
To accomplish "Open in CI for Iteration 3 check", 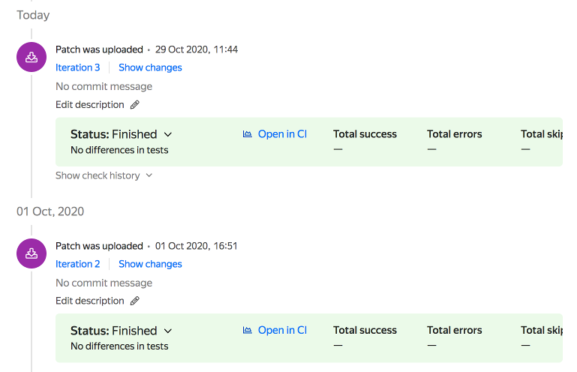I will [282, 134].
